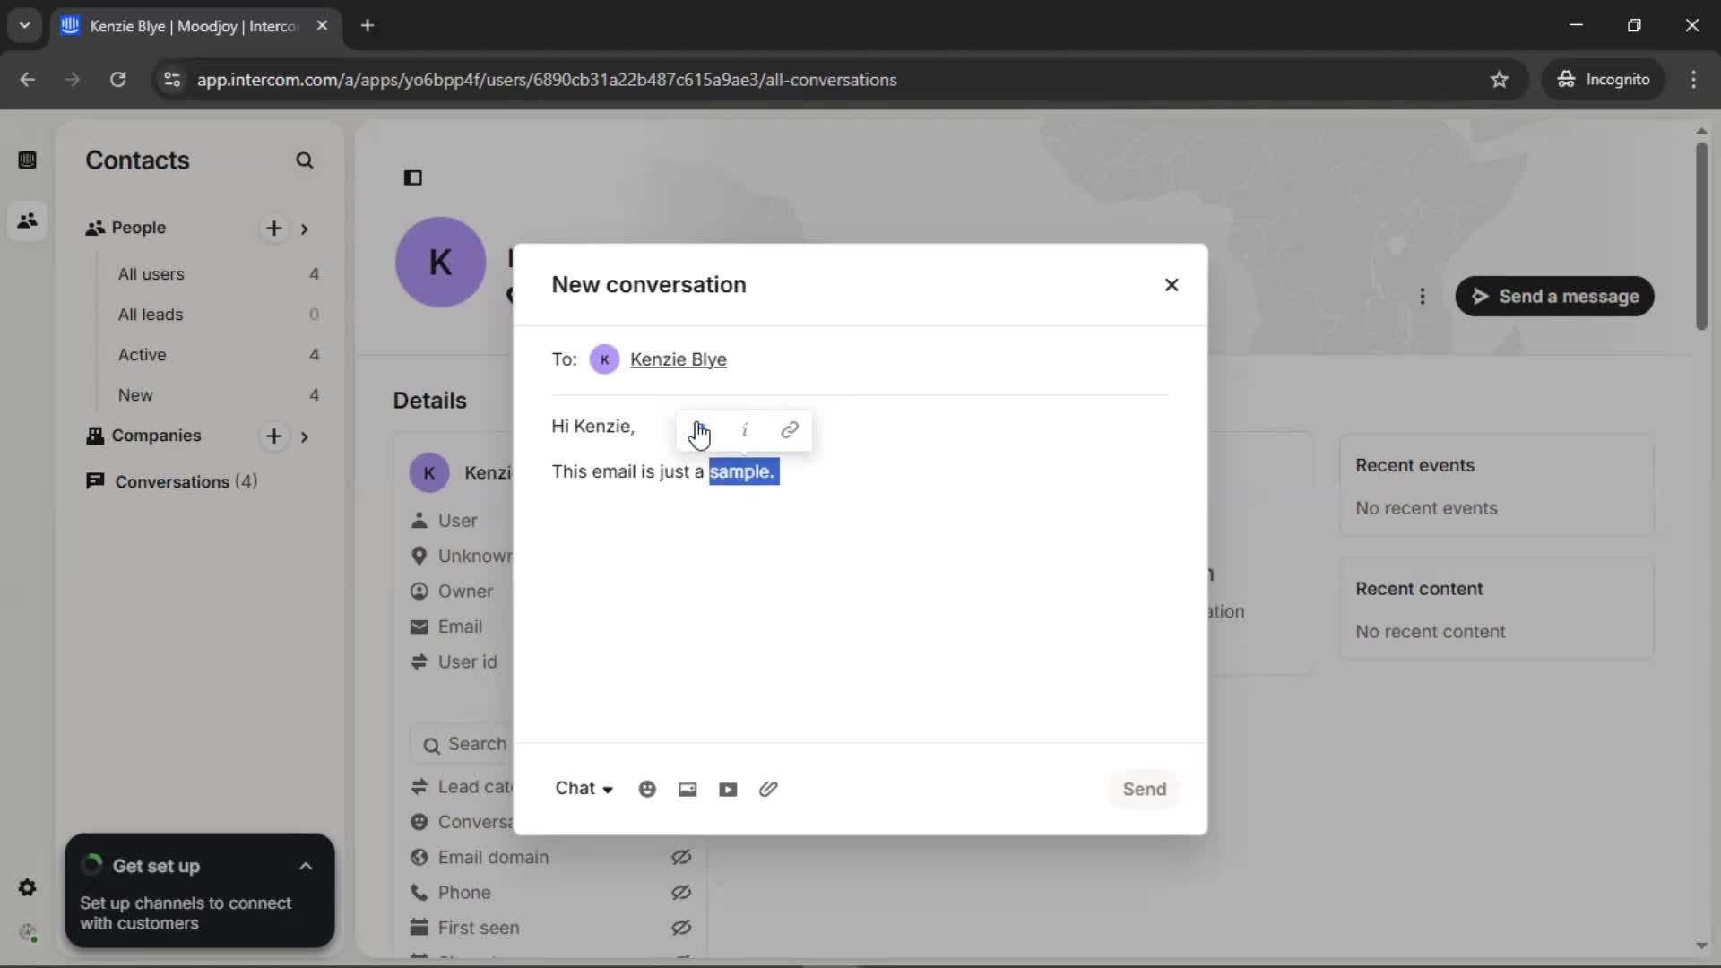Open the three-dot more options menu

(x=1423, y=297)
